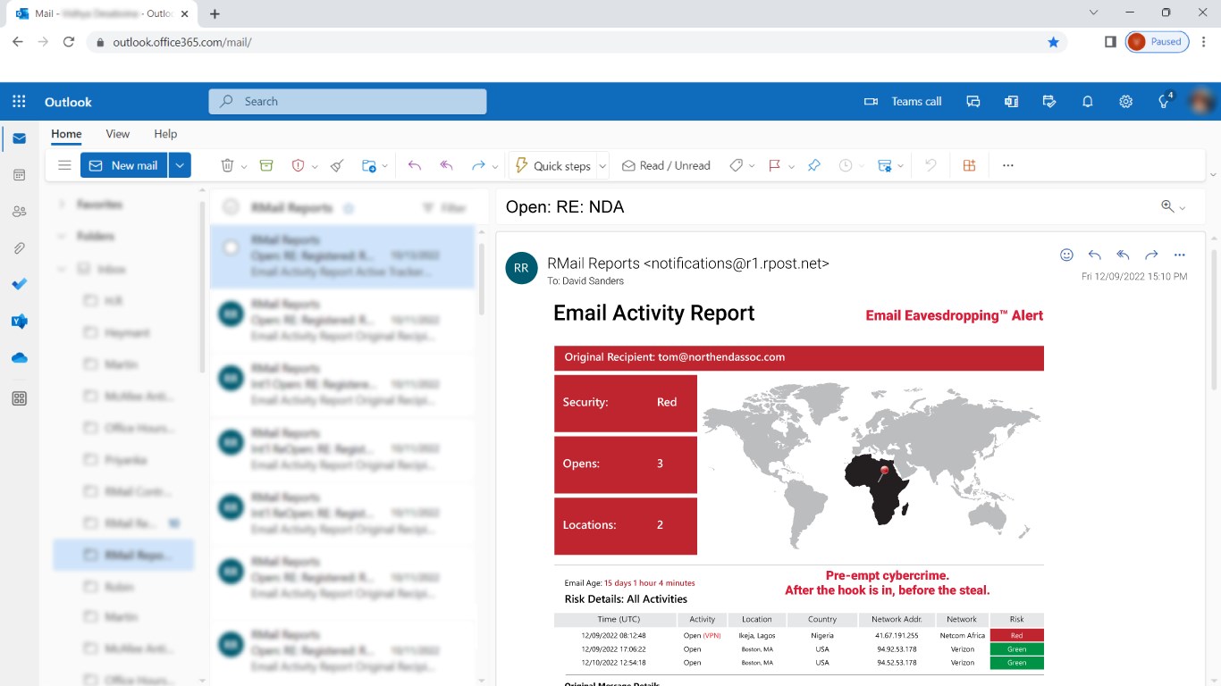Viewport: 1221px width, 686px height.
Task: Toggle the navigation pane hamburger button
Action: click(x=64, y=165)
